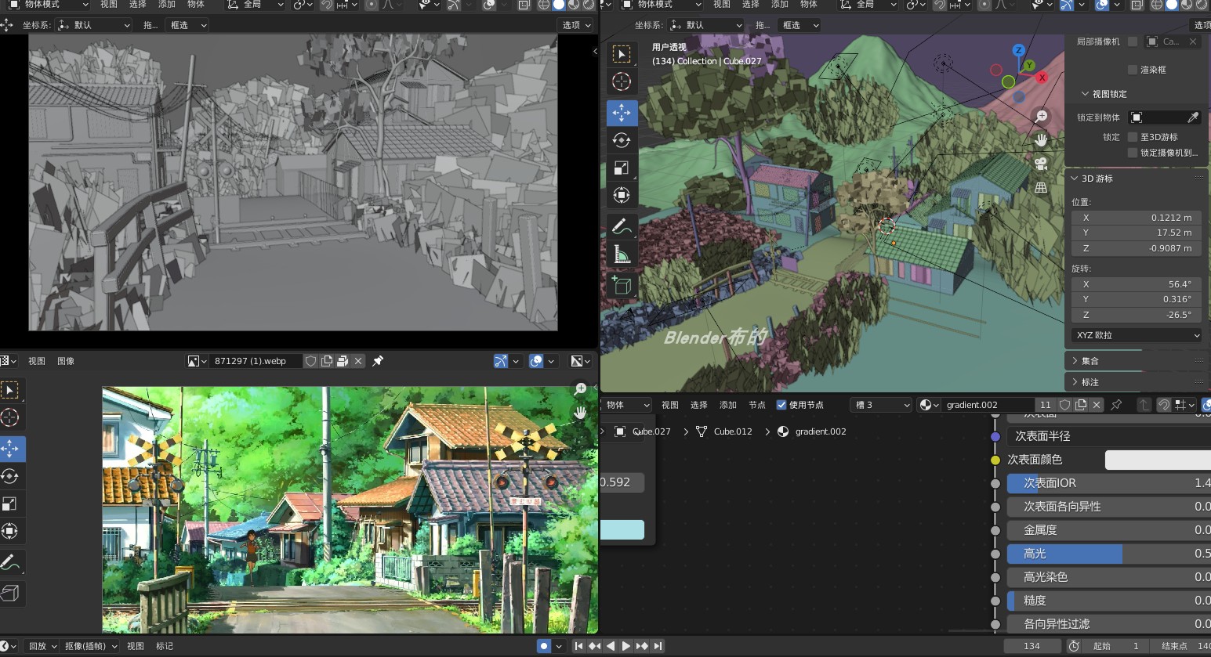This screenshot has height=657, width=1211.
Task: Open the Node menu in the node editor
Action: click(x=756, y=405)
